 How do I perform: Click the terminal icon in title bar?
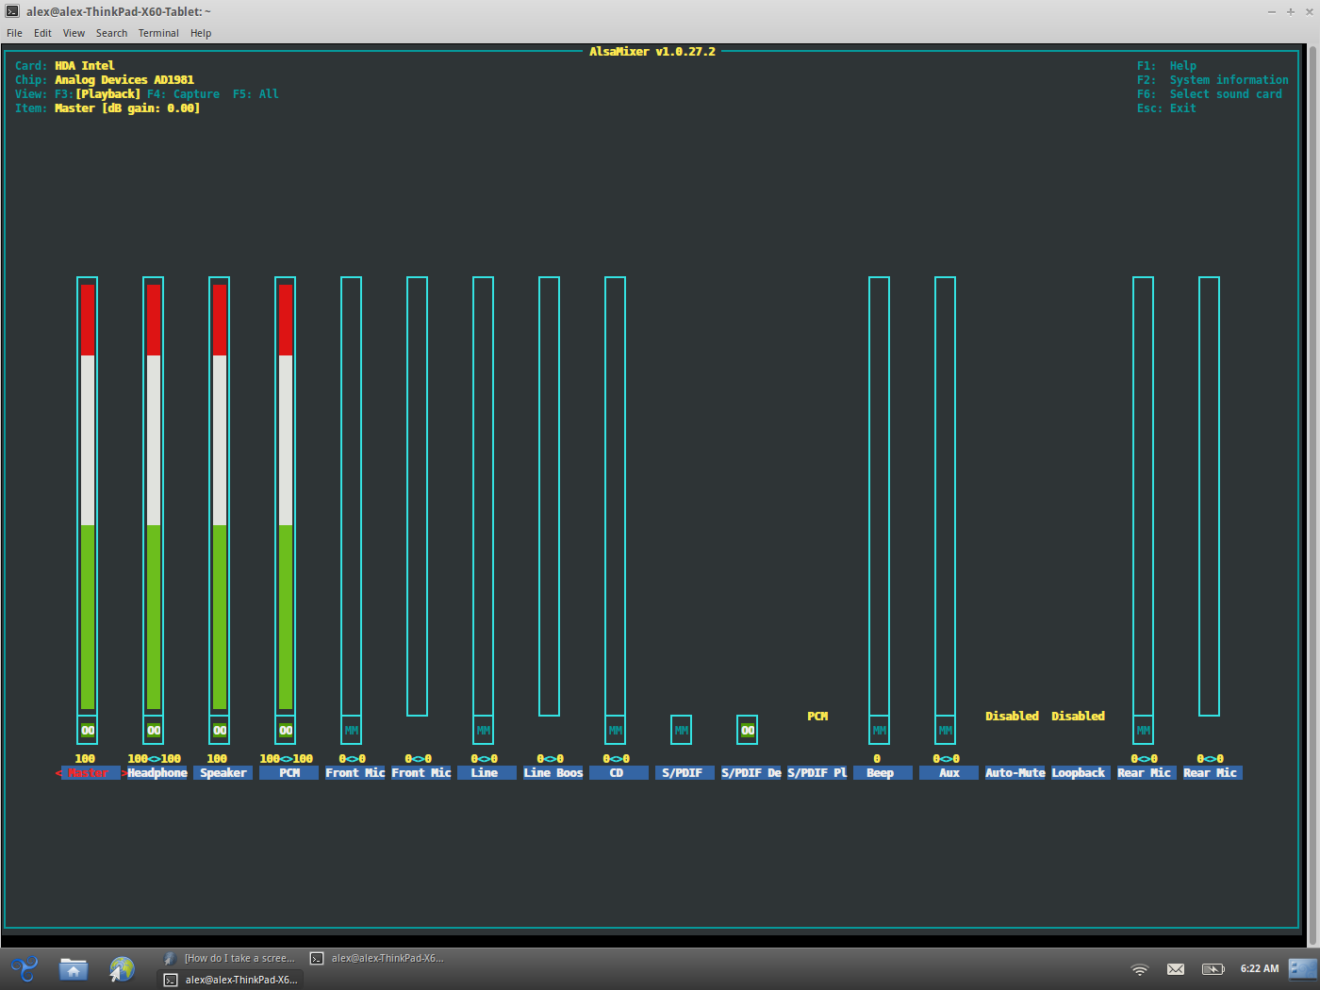coord(12,11)
